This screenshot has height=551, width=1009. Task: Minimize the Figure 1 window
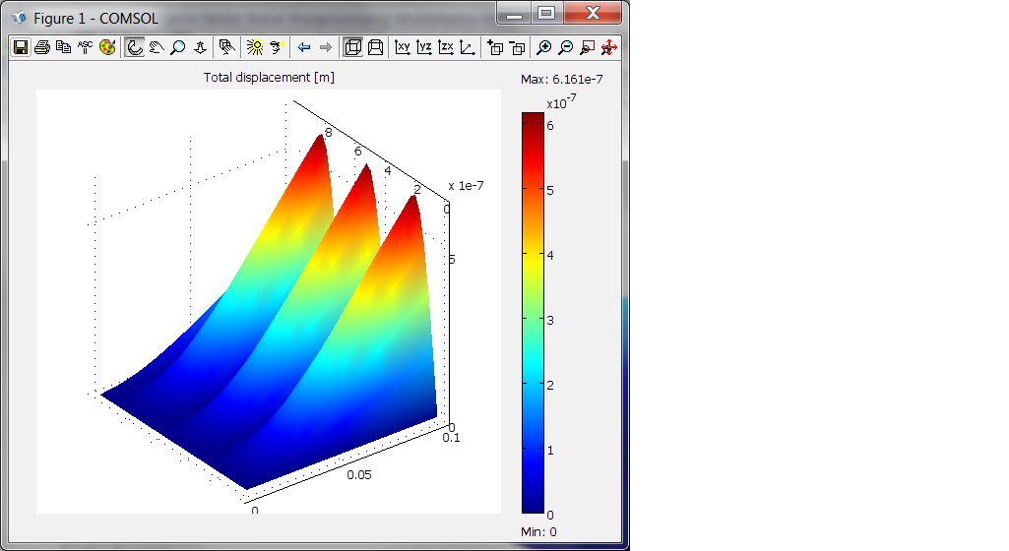point(514,14)
